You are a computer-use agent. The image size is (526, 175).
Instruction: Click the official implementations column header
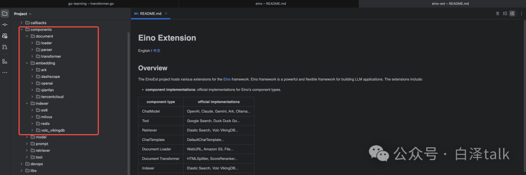[x=219, y=102]
